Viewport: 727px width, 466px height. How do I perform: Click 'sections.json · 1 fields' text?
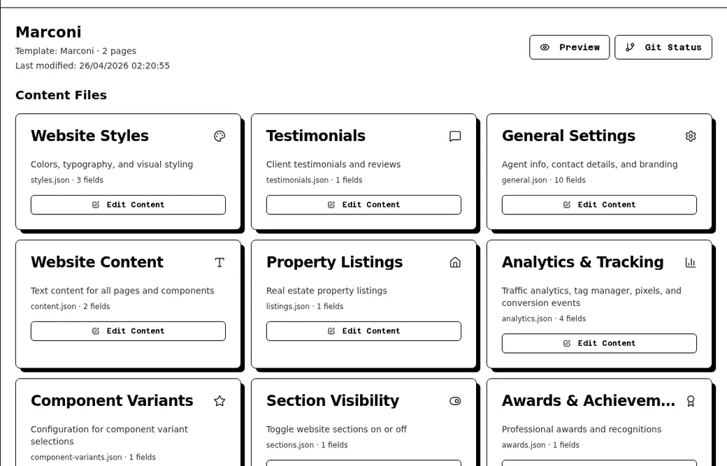tap(306, 445)
